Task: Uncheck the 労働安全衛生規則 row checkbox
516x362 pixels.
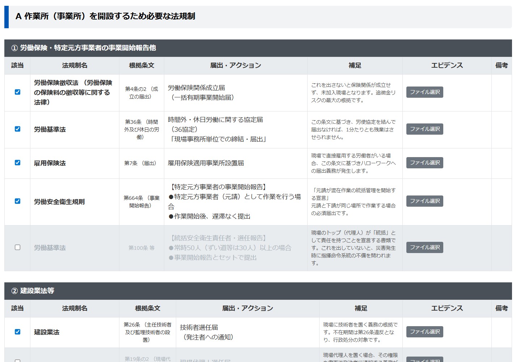Action: [17, 201]
